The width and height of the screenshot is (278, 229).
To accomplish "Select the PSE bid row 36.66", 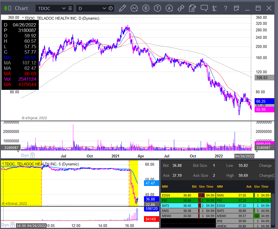I will (x=188, y=200).
